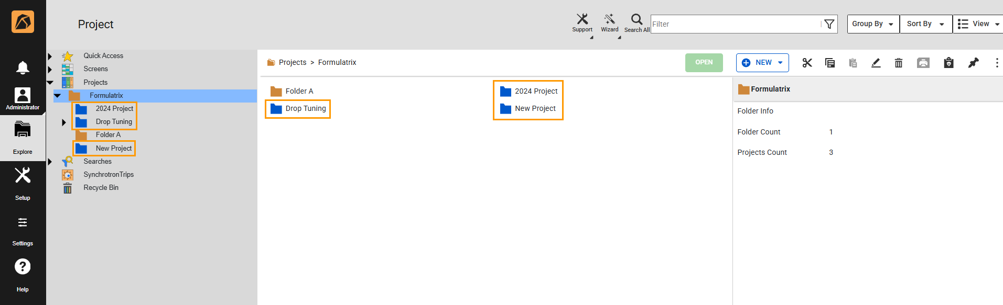Click inside the Filter text field
Viewport: 1003px width, 305px height.
click(734, 24)
